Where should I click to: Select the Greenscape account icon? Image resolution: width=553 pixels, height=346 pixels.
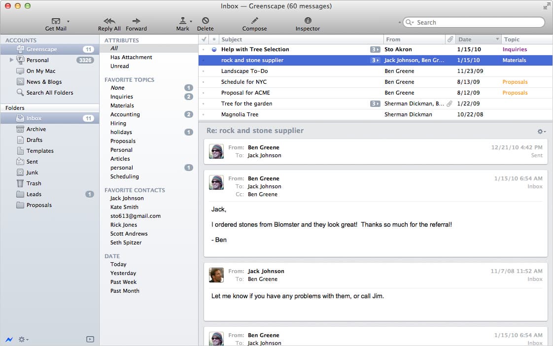(21, 49)
